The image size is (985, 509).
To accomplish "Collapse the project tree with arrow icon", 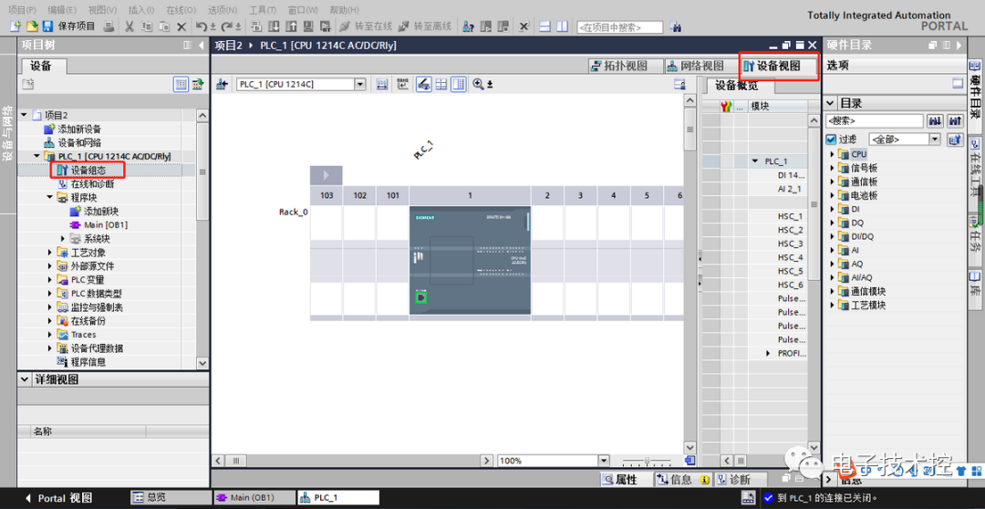I will (x=201, y=46).
